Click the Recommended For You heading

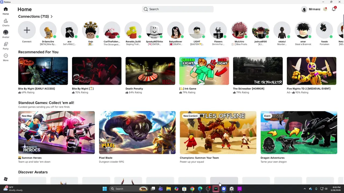pyautogui.click(x=38, y=52)
